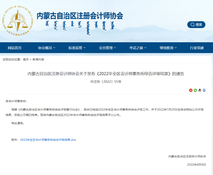
Task: Click the site title 内蒙古自治区注册会计师协会
Action: point(80,16)
